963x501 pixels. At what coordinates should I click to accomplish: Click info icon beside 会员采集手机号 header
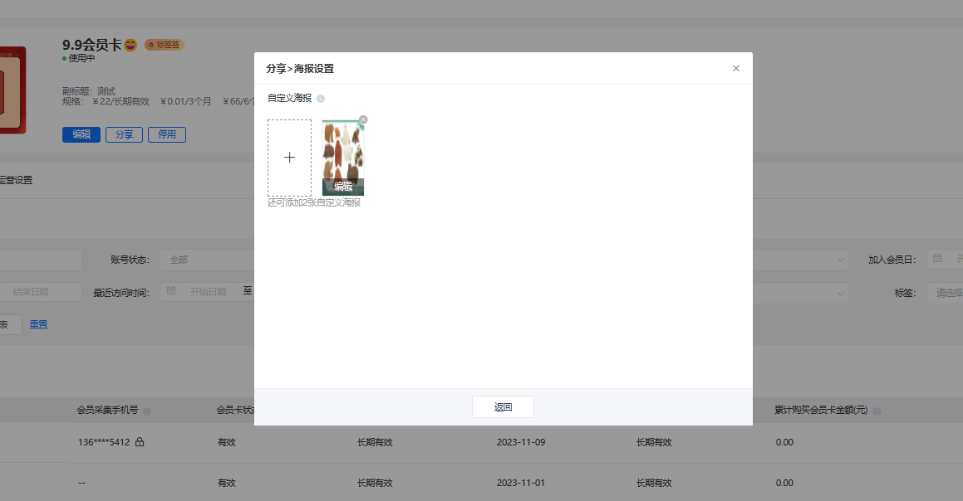pyautogui.click(x=147, y=411)
